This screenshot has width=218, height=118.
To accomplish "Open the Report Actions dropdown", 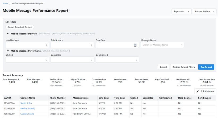I will 204,11.
